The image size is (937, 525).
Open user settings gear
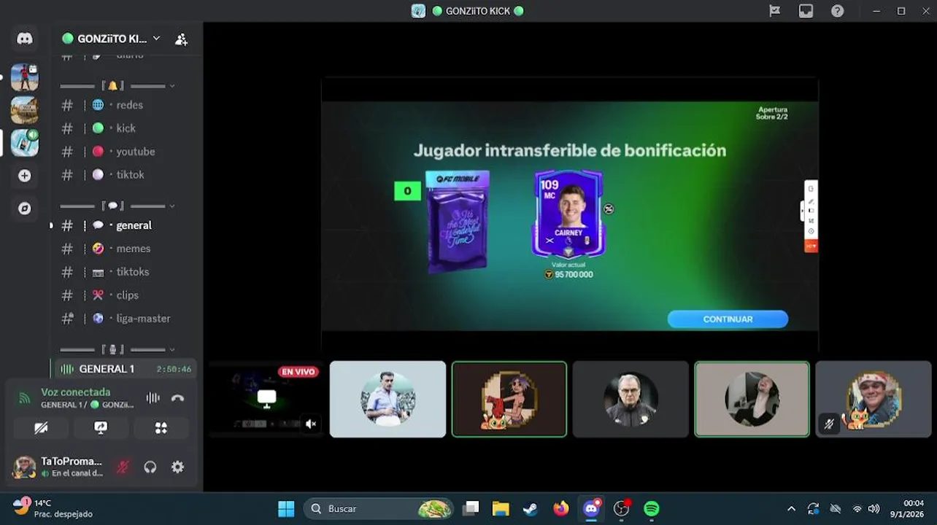tap(177, 467)
